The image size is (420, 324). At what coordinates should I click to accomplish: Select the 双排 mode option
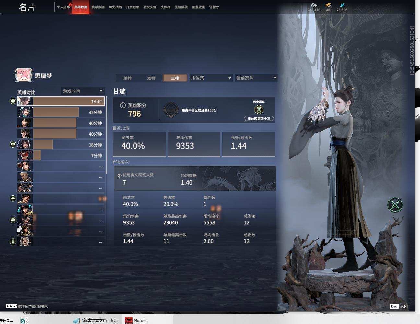[x=151, y=78]
